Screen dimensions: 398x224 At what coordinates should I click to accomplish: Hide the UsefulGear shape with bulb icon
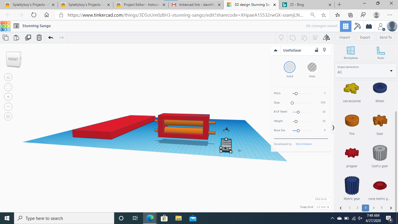(x=325, y=50)
